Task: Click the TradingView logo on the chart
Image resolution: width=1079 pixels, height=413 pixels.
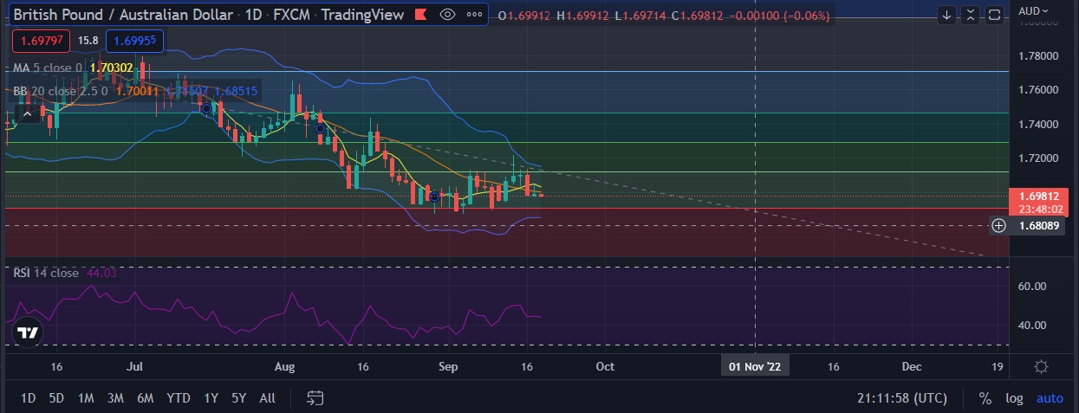Action: [29, 332]
